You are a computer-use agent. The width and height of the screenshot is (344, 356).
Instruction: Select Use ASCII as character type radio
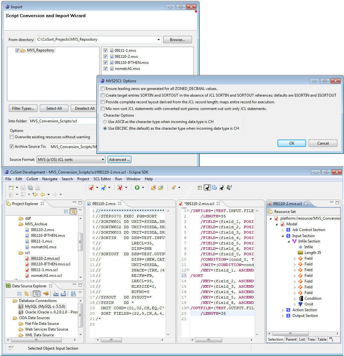tap(105, 122)
